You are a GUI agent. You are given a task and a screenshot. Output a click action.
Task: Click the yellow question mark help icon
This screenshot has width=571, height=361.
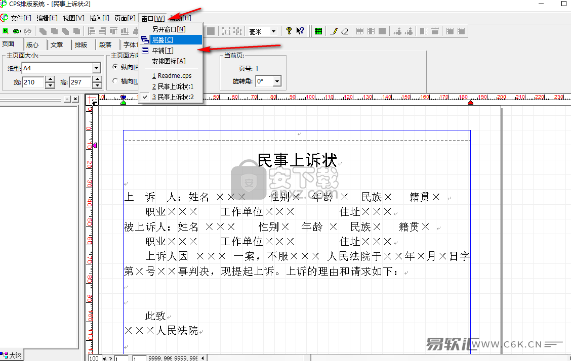point(289,31)
